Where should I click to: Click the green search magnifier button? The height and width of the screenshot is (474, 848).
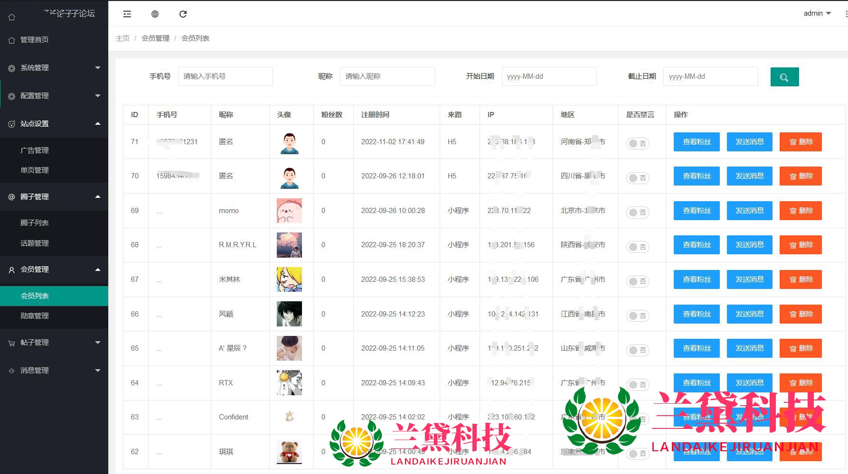(784, 77)
